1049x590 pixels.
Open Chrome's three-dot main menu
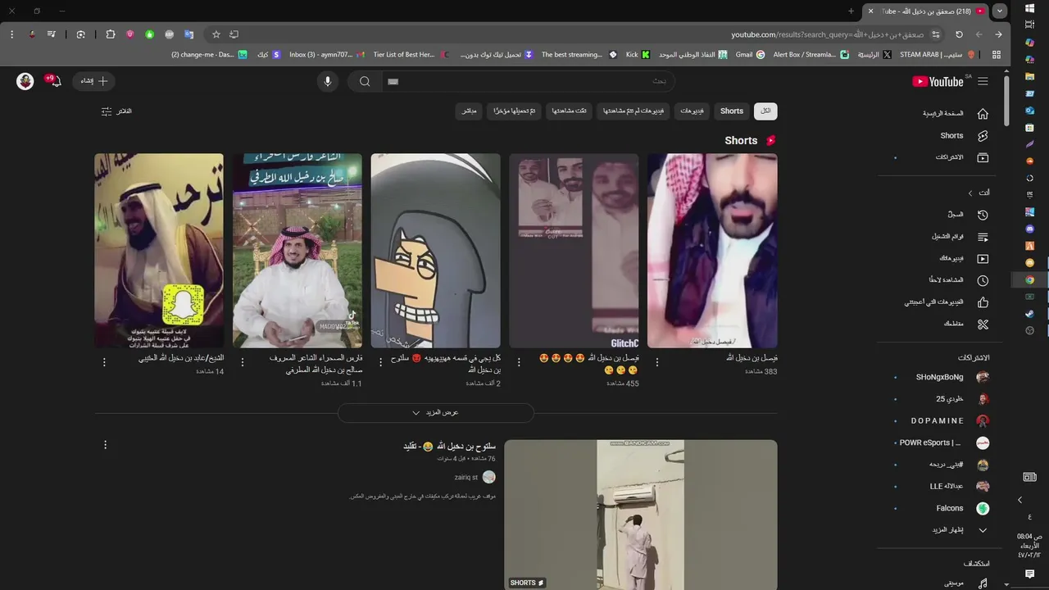click(x=11, y=34)
